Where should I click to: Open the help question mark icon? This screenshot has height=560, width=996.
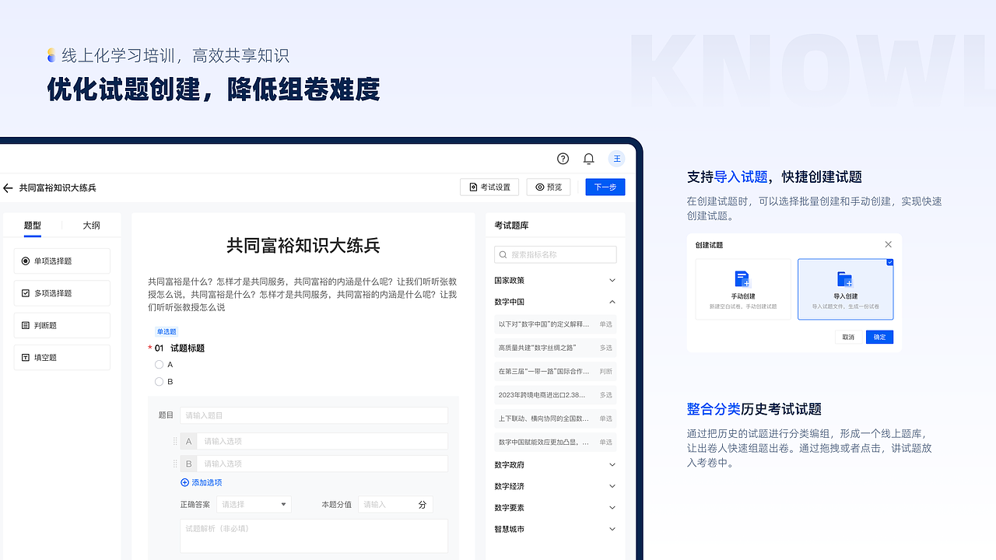click(x=563, y=159)
